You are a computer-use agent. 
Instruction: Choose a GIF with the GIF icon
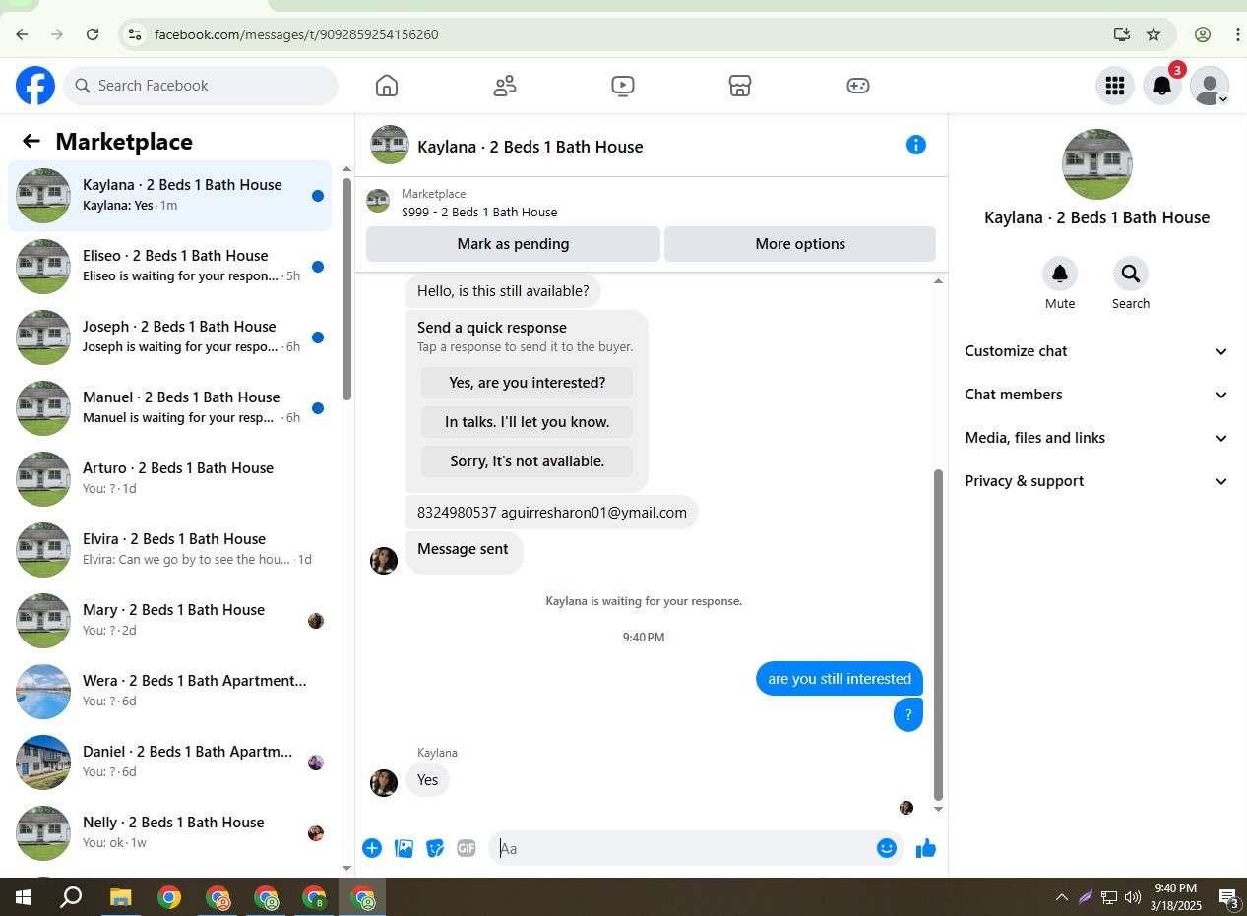(467, 848)
